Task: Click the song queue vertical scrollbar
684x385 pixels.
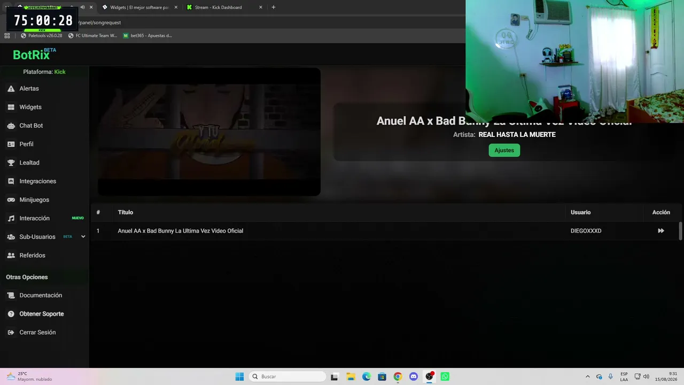Action: [x=680, y=231]
